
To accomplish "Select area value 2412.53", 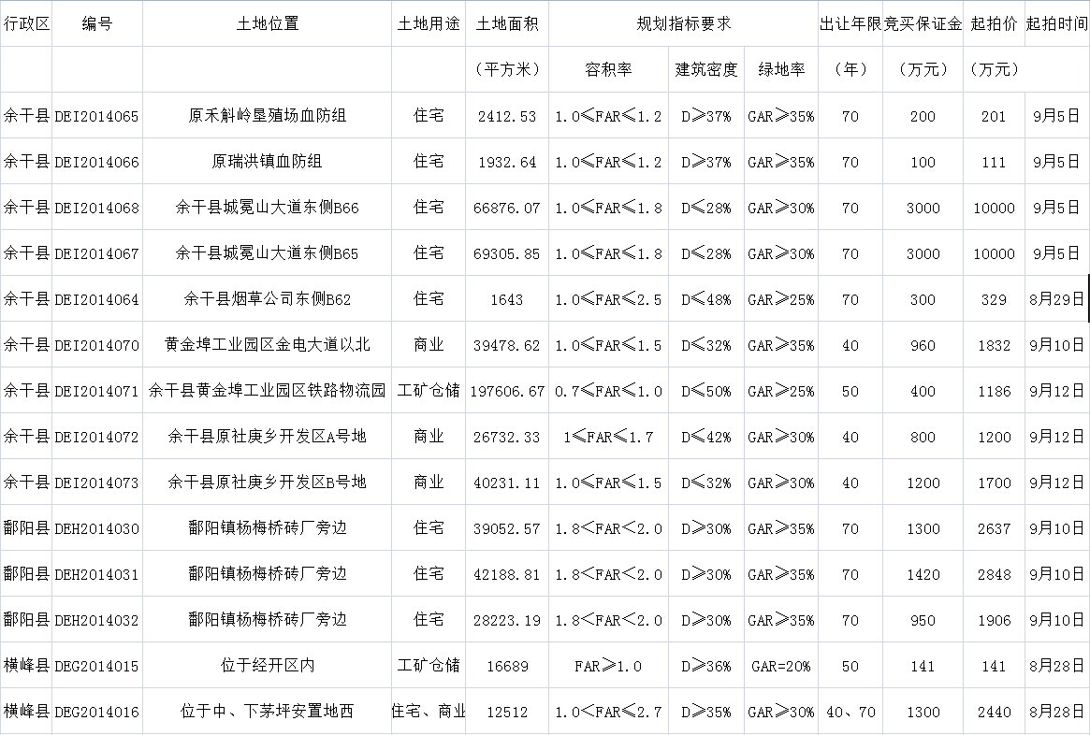I will tap(507, 116).
